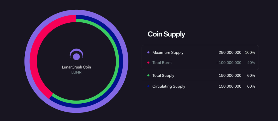The width and height of the screenshot is (278, 121).
Task: Click the purple Maximum Supply legend dot
Action: pos(148,52)
